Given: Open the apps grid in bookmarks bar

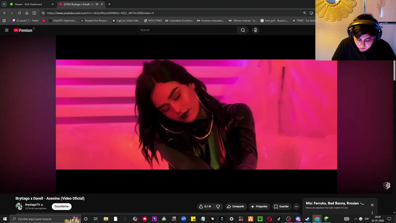Looking at the screenshot, I should click(4, 21).
